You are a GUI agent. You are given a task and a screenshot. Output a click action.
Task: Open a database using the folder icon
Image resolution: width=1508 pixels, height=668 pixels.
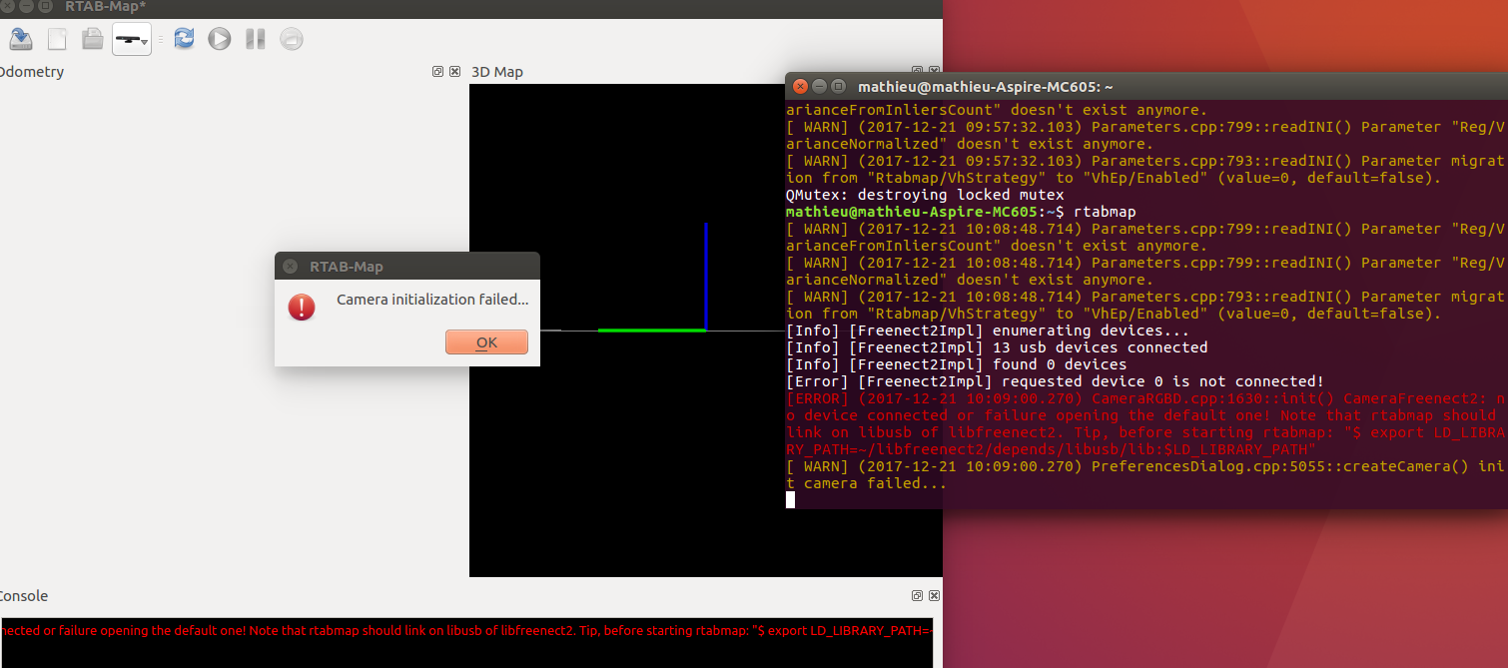[x=92, y=39]
